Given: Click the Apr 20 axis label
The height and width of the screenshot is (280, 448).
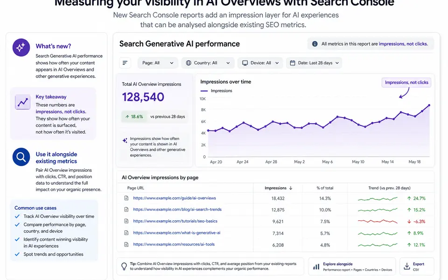Looking at the screenshot, I should point(216,162).
